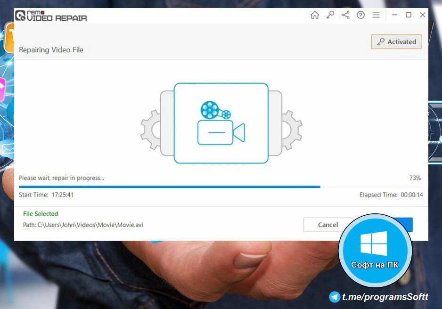The width and height of the screenshot is (442, 309).
Task: Close the Remo Video Repair window
Action: [x=423, y=15]
